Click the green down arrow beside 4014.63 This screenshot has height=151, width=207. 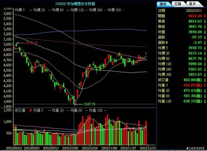pyautogui.click(x=205, y=21)
